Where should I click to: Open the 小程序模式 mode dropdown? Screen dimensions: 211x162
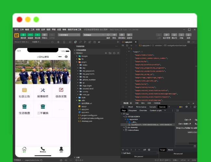coord(69,35)
